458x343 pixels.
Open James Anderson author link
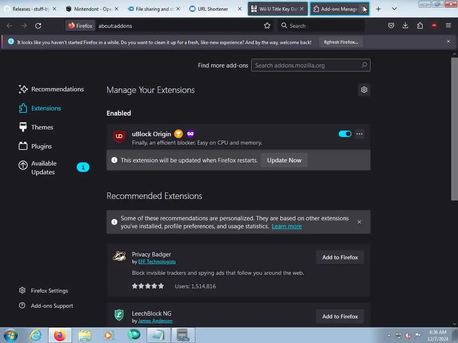tap(155, 321)
